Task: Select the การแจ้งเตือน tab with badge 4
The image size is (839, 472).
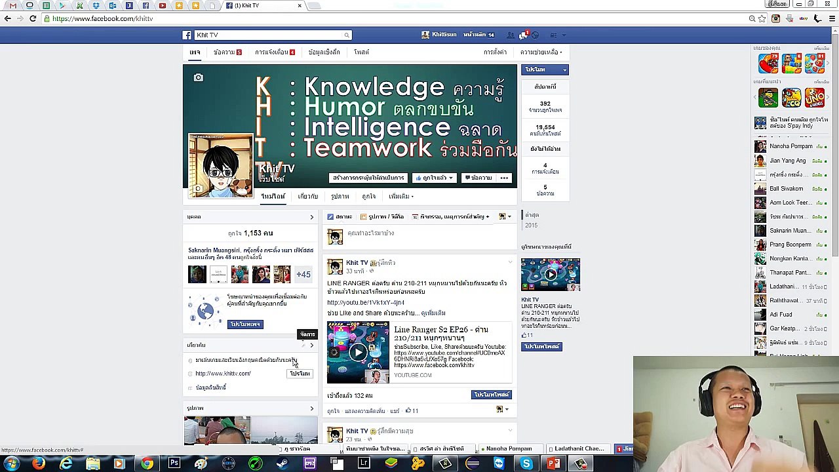Action: point(275,52)
